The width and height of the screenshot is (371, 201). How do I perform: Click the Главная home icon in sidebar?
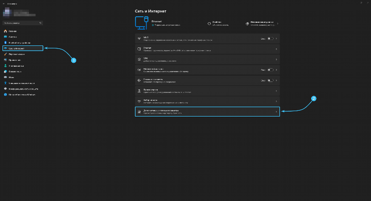(x=5, y=31)
